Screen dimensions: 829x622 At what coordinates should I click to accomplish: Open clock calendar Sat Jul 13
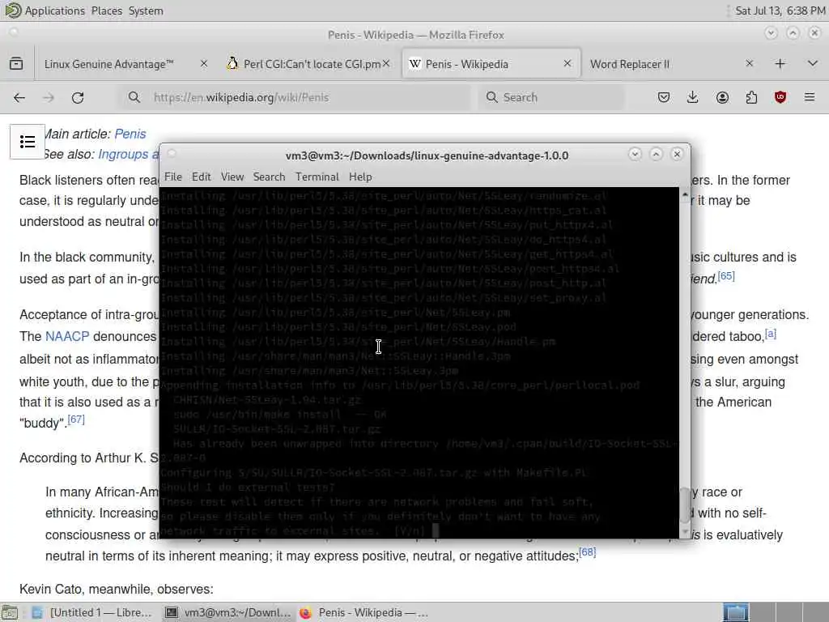780,11
